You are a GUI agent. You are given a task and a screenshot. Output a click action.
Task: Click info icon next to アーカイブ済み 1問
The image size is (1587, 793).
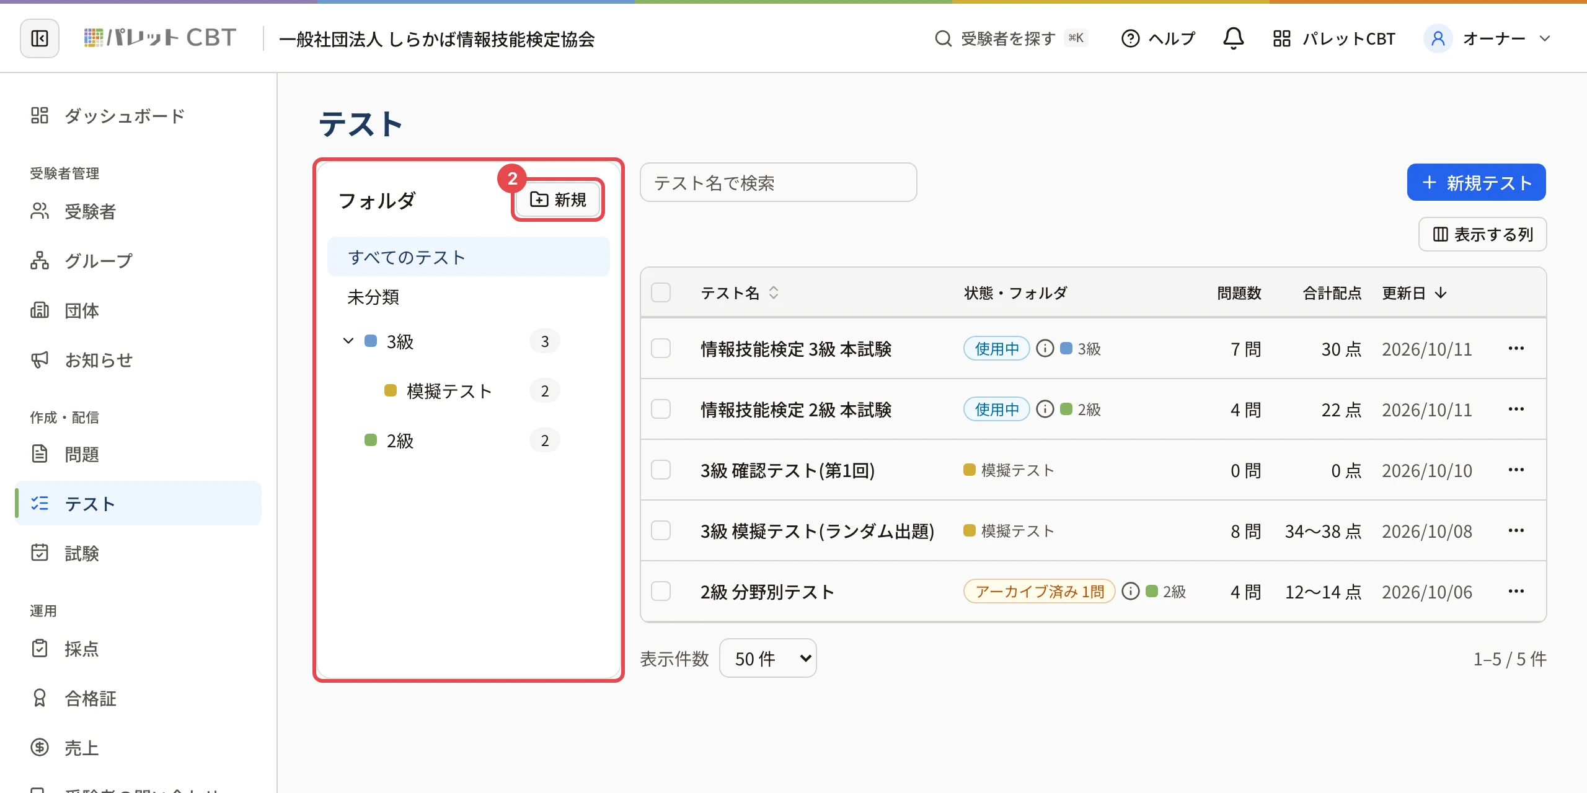click(1130, 591)
